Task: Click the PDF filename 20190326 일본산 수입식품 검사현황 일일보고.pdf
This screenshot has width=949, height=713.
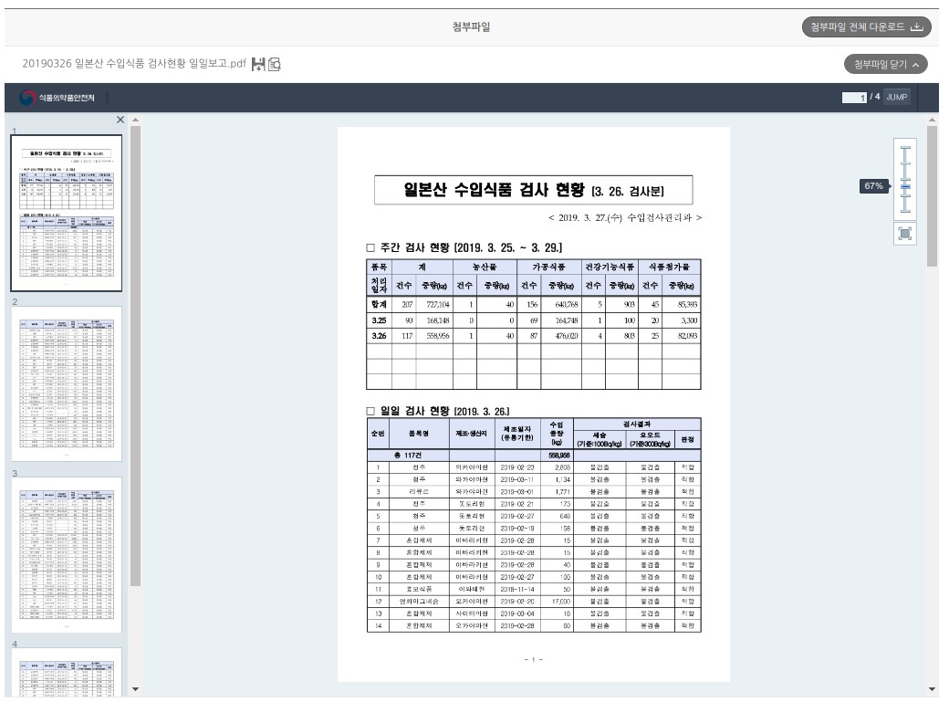Action: 134,64
